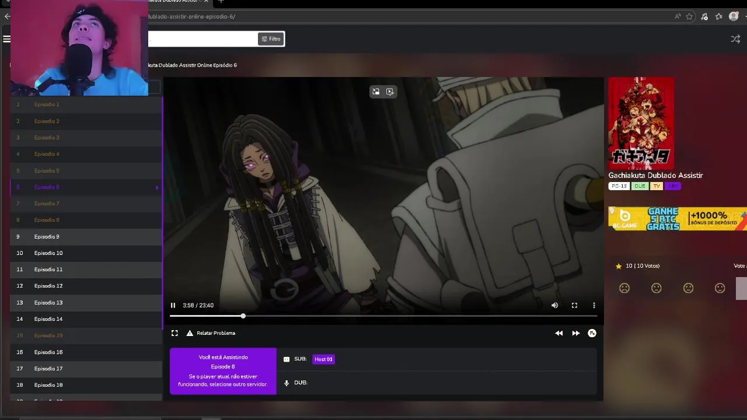Click the video progress bar scrubber
This screenshot has height=420, width=747.
point(243,316)
